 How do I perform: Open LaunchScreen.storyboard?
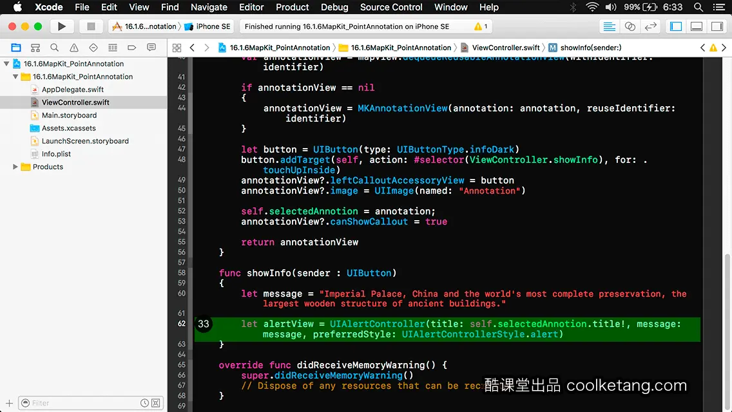[x=85, y=141]
